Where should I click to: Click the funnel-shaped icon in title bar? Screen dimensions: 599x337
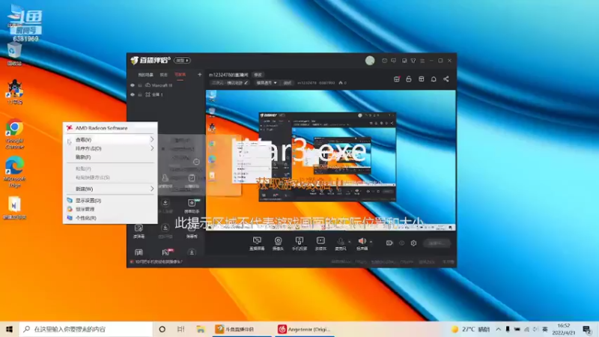point(413,61)
